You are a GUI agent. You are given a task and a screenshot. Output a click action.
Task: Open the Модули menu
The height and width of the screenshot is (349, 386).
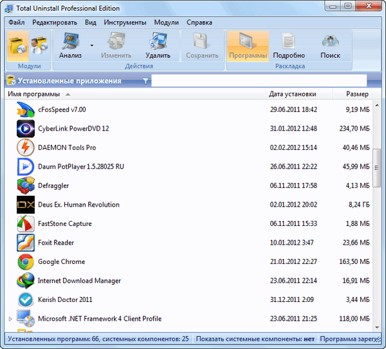[x=167, y=22]
